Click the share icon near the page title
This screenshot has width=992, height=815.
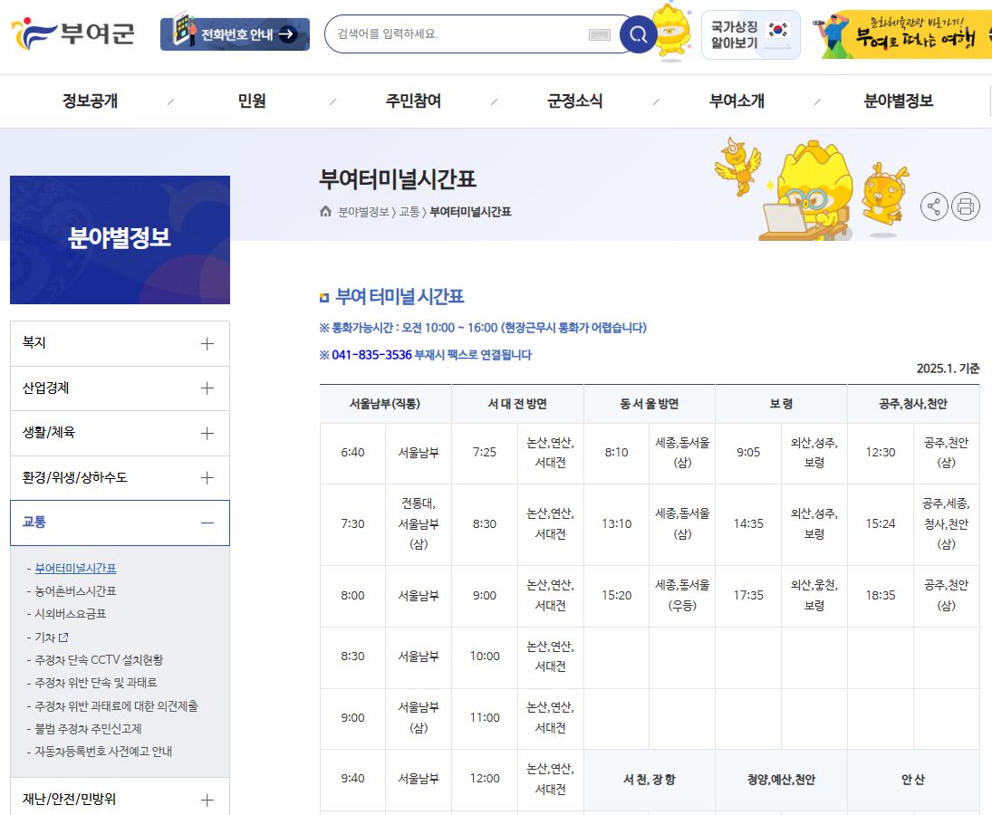point(933,206)
